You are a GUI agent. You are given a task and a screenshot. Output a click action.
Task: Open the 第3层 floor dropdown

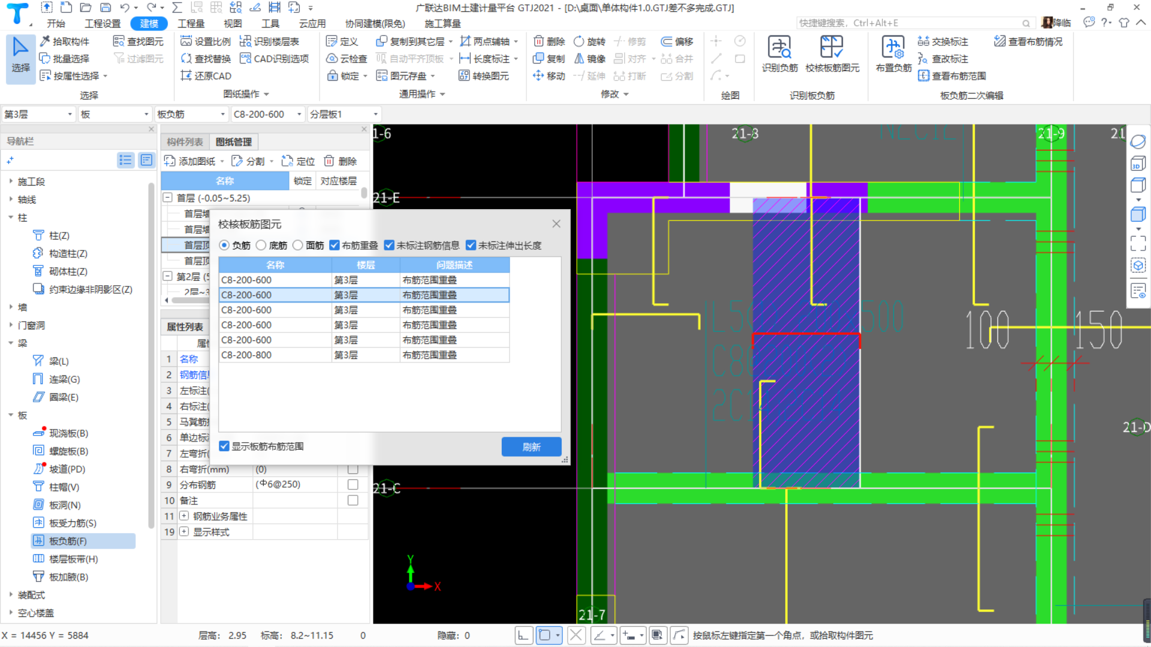pyautogui.click(x=38, y=114)
